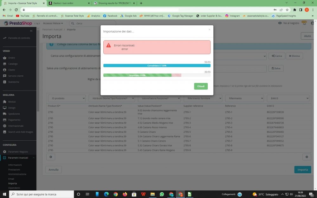This screenshot has width=317, height=198.
Task: Click the Chiudi button in import dialog
Action: [x=201, y=86]
